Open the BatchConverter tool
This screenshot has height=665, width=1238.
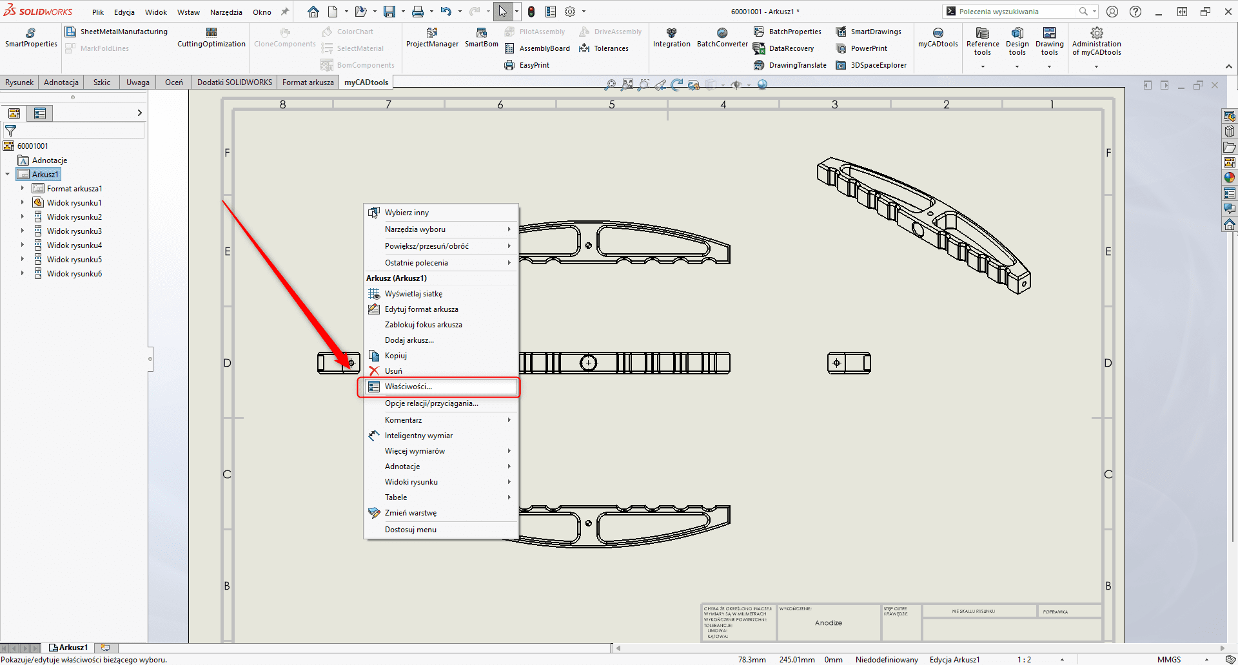722,39
